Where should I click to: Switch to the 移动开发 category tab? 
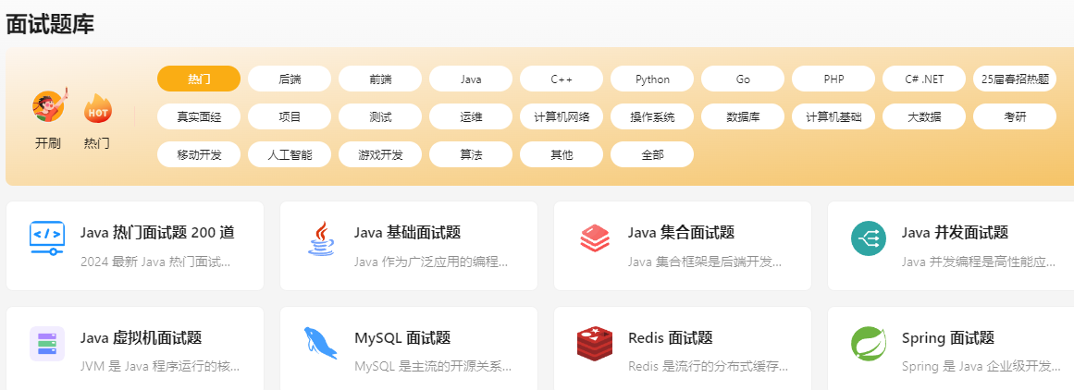199,154
